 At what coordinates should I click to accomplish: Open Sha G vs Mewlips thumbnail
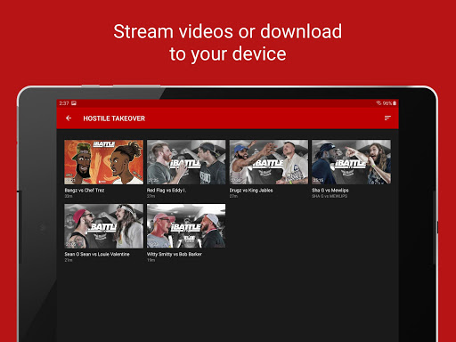[x=351, y=162]
